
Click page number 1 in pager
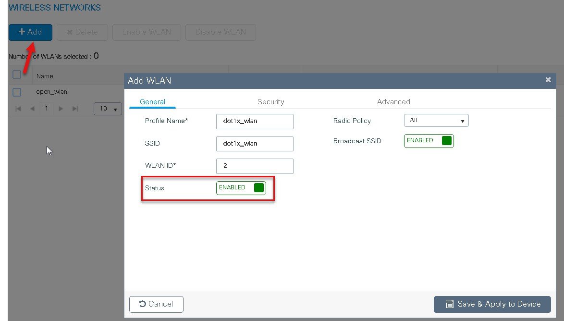pyautogui.click(x=47, y=109)
